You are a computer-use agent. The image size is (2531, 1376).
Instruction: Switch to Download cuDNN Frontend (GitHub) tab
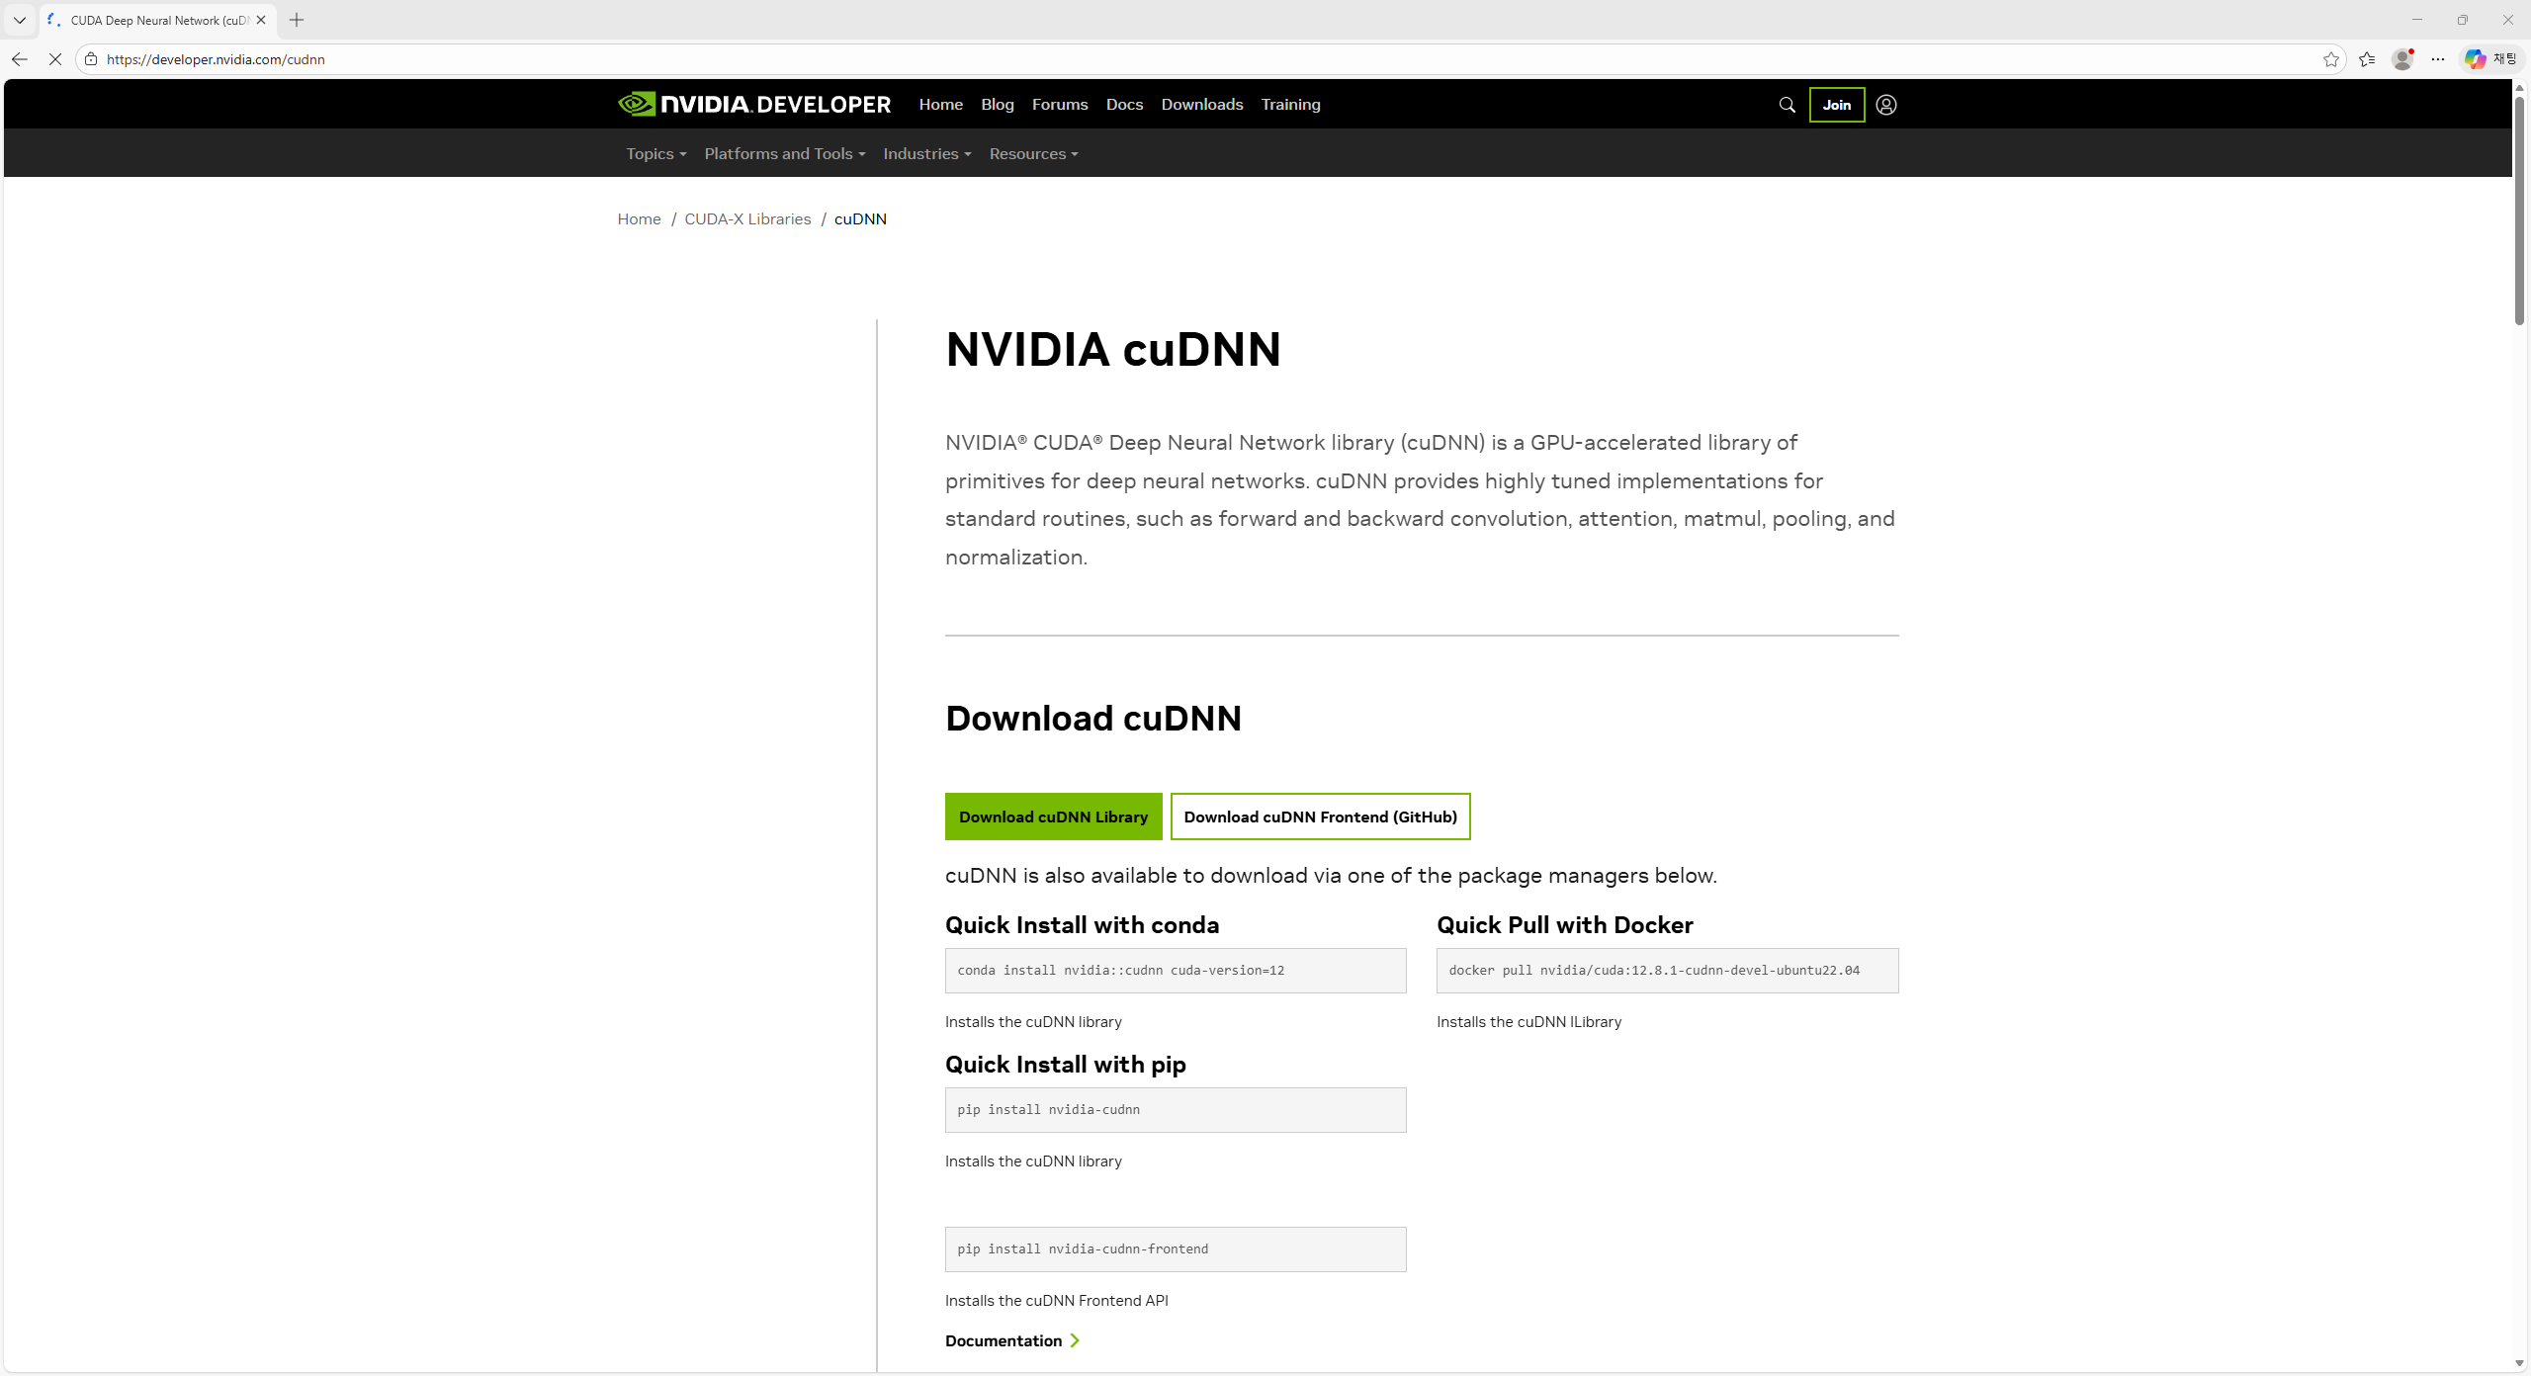[1320, 816]
